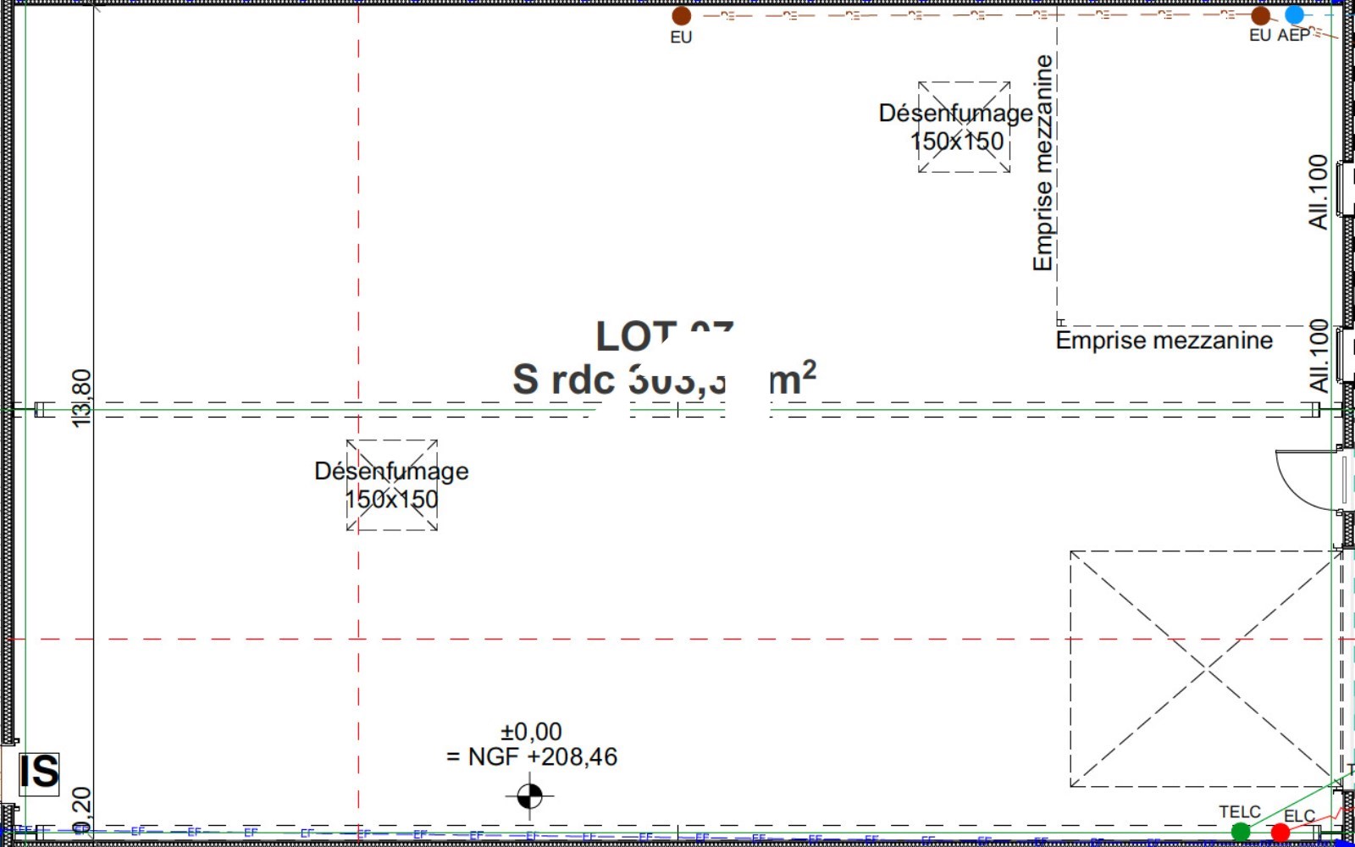
Task: Click the ±0,00 level annotation
Action: pos(531,731)
